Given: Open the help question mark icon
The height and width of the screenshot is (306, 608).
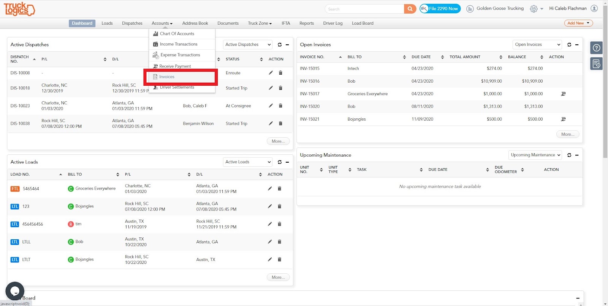Looking at the screenshot, I should tap(597, 48).
